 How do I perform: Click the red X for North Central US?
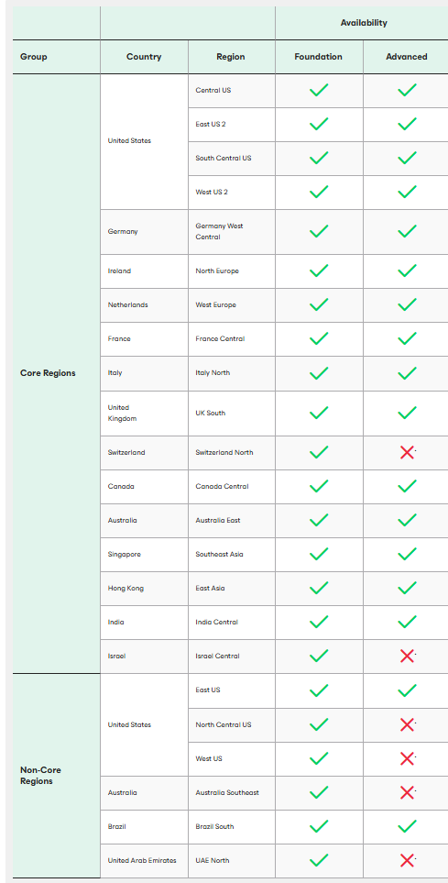pyautogui.click(x=407, y=724)
